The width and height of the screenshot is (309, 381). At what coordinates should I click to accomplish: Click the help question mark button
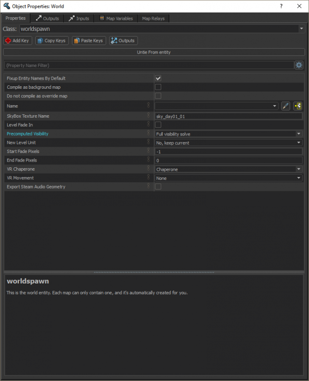[x=281, y=6]
